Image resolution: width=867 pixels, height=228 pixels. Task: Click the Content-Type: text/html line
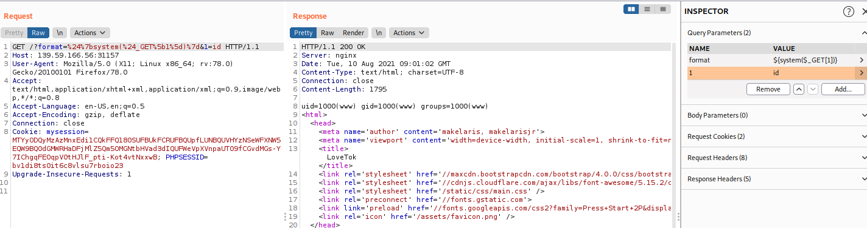(382, 72)
